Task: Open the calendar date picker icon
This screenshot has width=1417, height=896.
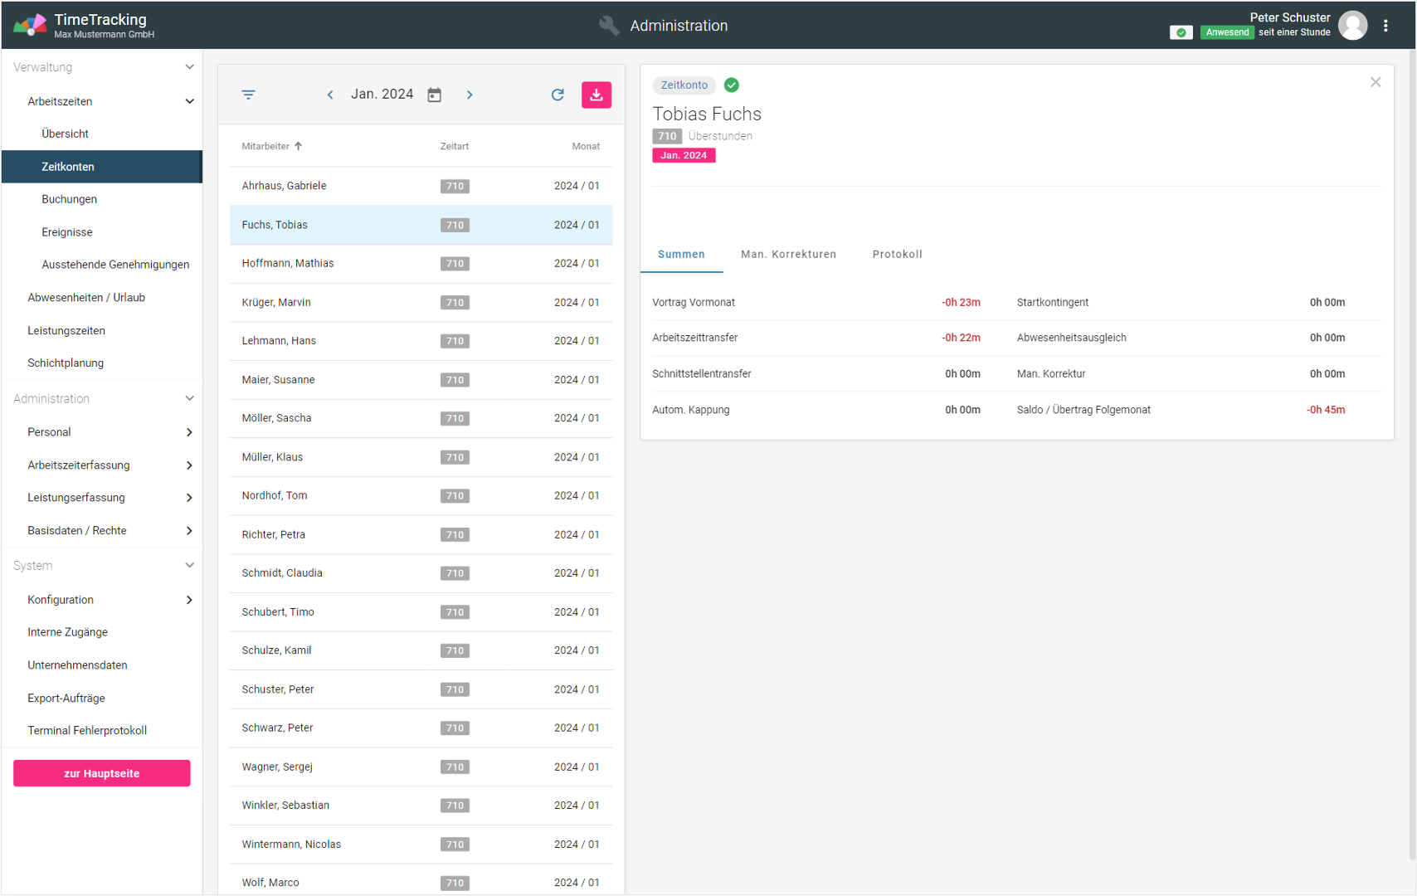Action: click(x=434, y=95)
